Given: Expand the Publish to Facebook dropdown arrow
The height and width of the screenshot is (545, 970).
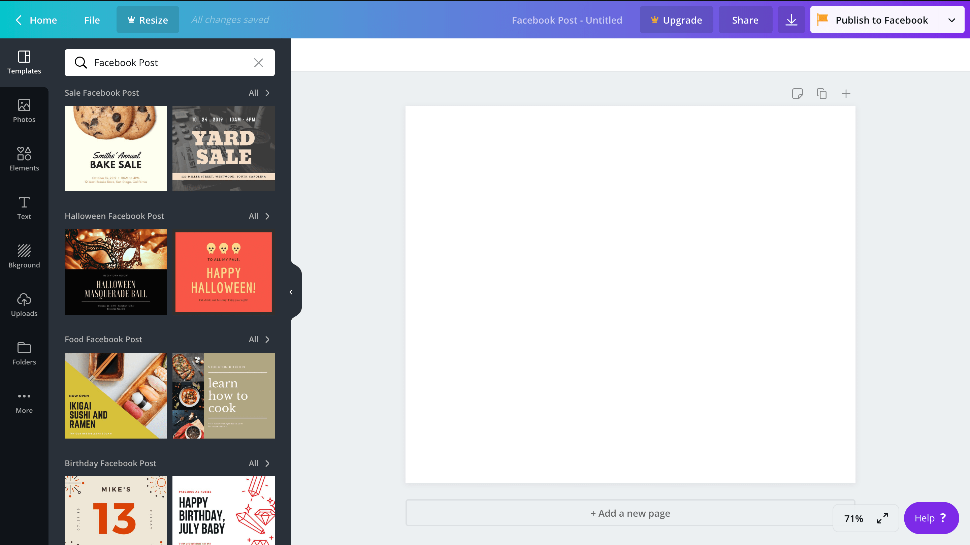Looking at the screenshot, I should pos(951,20).
